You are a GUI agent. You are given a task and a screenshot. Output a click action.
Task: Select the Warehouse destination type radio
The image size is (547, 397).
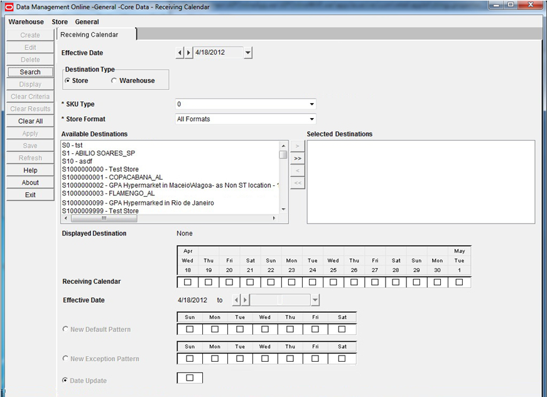pos(114,80)
